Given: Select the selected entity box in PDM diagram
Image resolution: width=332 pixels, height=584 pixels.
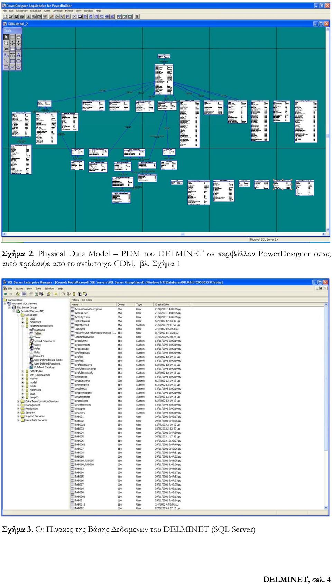Looking at the screenshot, I should click(x=283, y=185).
